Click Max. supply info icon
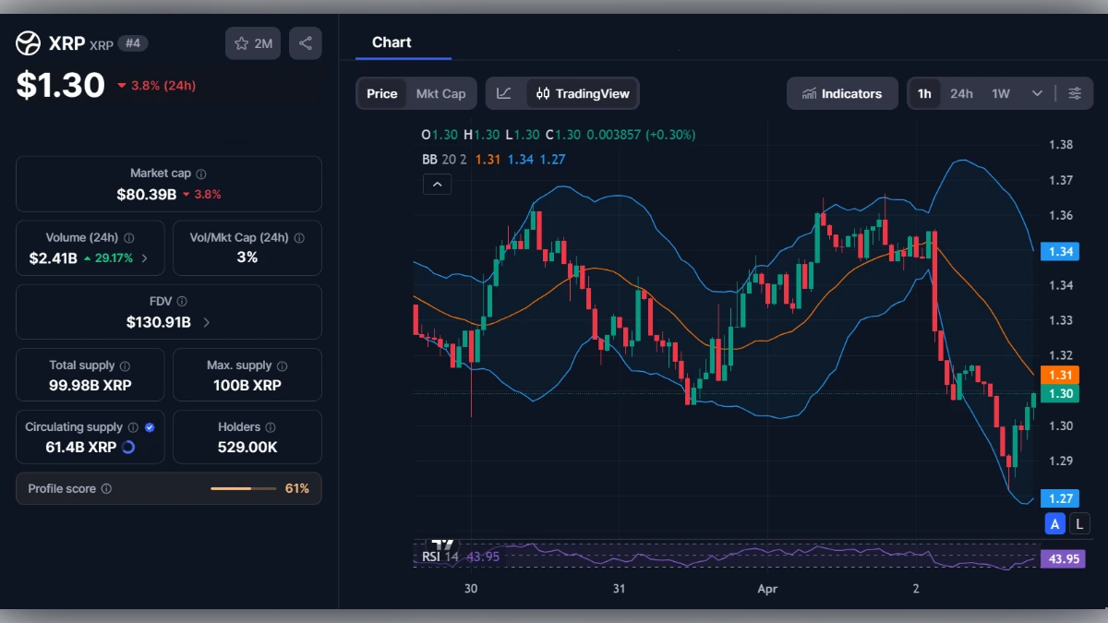The height and width of the screenshot is (623, 1108). (282, 366)
